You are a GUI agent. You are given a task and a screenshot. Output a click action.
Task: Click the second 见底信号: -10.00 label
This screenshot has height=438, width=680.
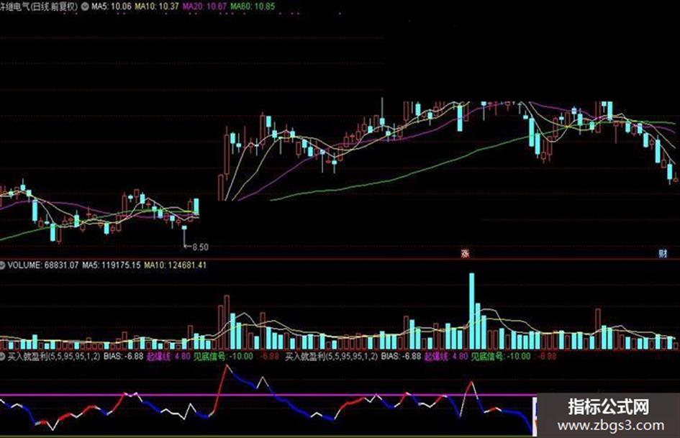(x=500, y=356)
